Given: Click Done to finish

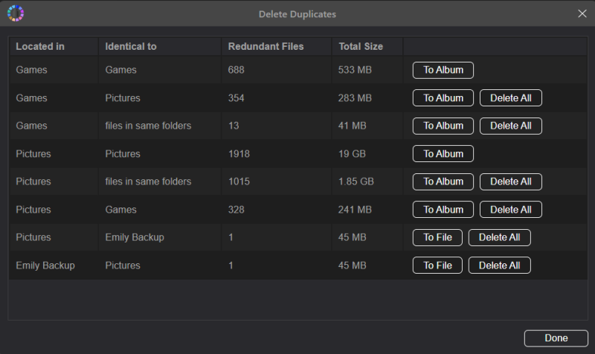Looking at the screenshot, I should 556,338.
